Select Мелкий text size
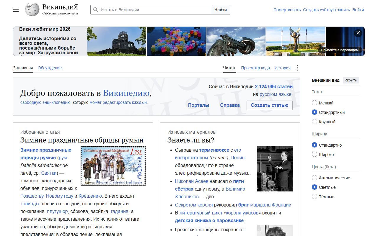The image size is (378, 236). (315, 103)
